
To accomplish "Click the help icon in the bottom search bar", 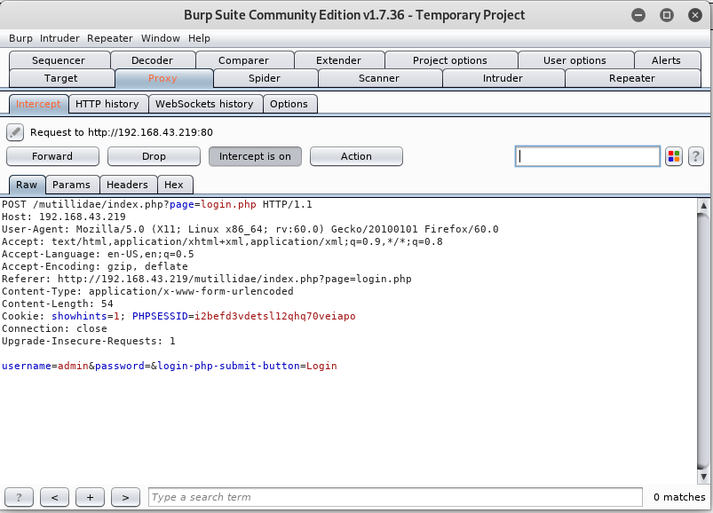I will tap(19, 496).
